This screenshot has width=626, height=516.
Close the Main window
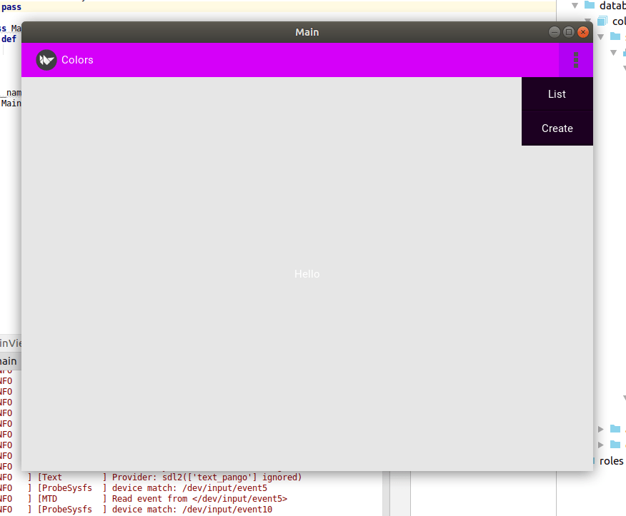coord(583,32)
